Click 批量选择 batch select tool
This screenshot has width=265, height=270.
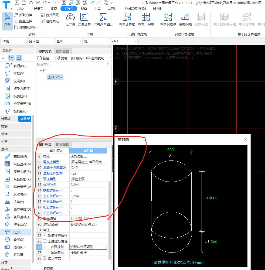(x=23, y=21)
